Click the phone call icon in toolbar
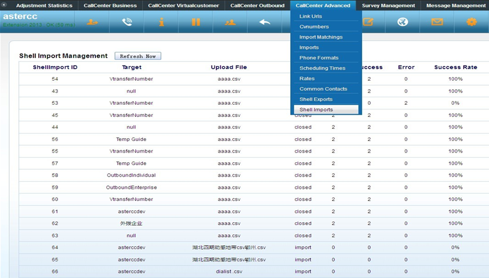Screen dimensions: 489x278 pos(127,22)
